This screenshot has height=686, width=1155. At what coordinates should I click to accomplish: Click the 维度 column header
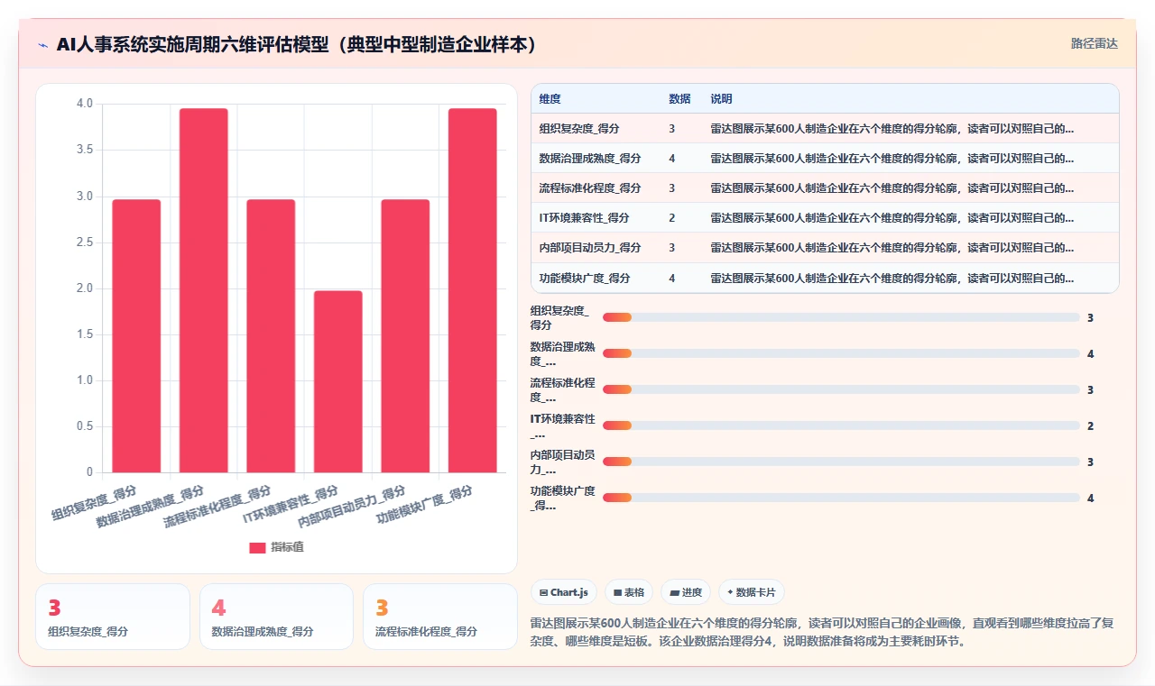coord(550,99)
